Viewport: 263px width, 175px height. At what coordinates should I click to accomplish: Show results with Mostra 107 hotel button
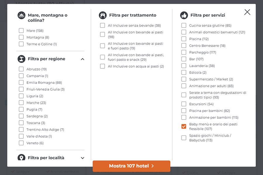point(131,166)
